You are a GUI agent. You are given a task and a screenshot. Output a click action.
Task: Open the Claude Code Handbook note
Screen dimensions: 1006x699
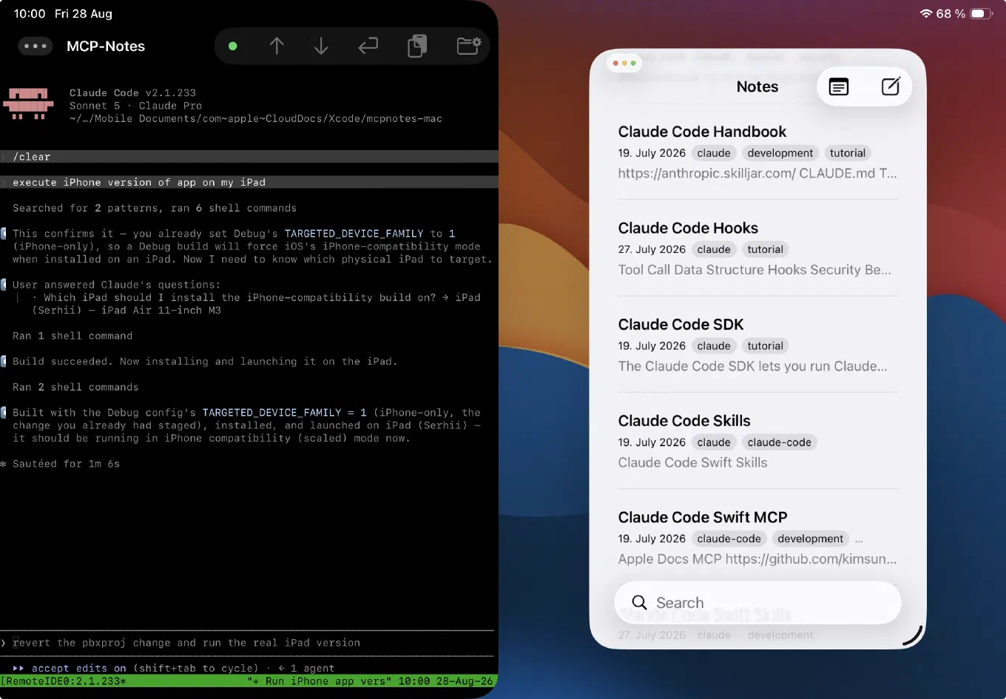point(757,152)
